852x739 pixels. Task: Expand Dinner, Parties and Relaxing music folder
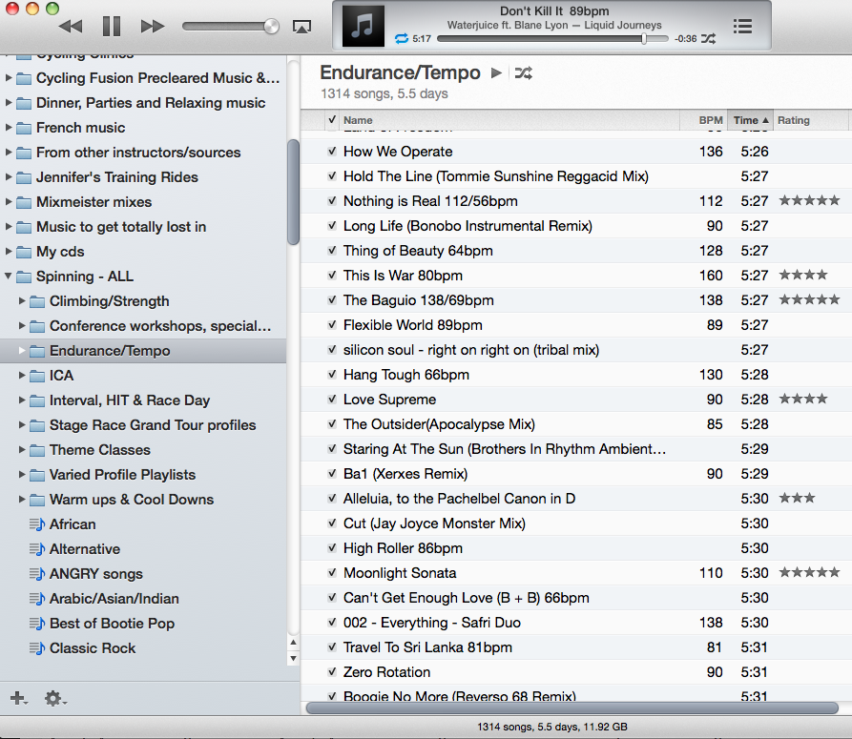9,103
